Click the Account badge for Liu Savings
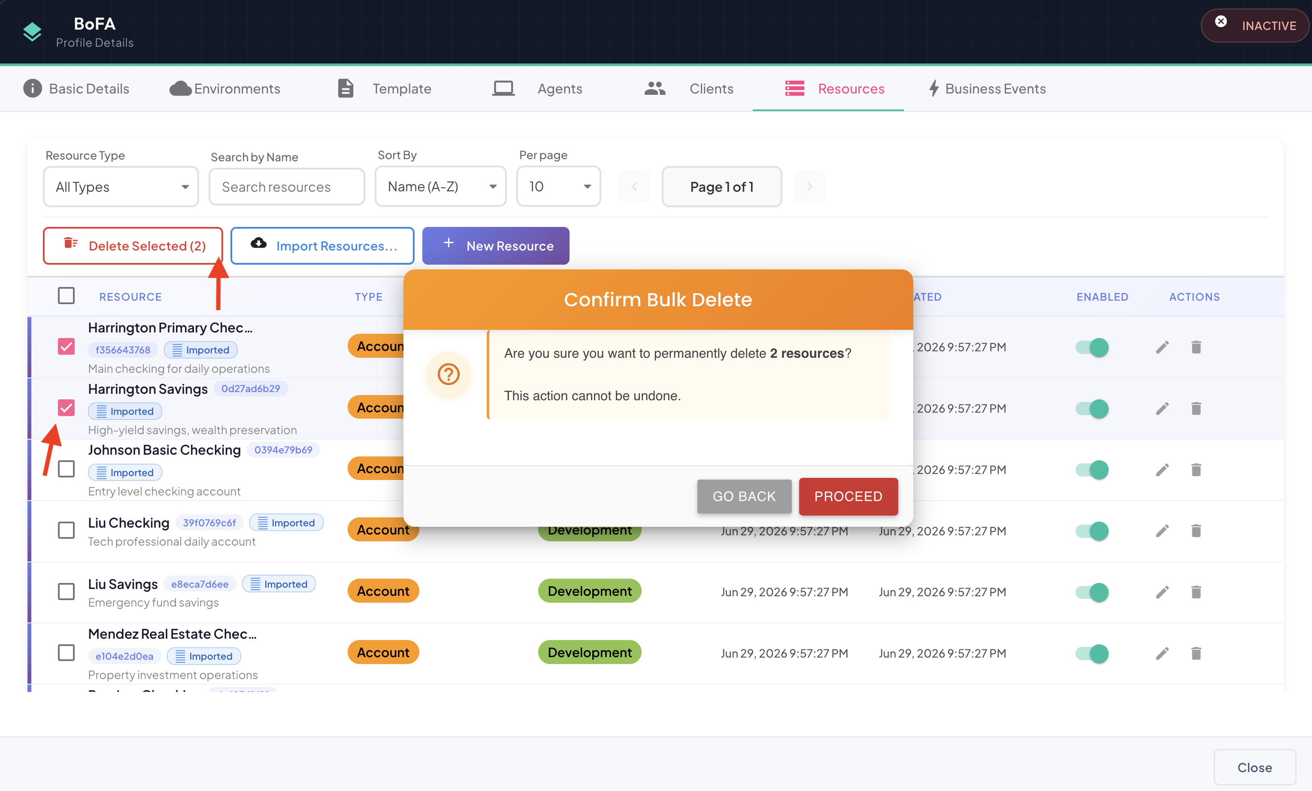Screen dimensions: 1312x791 (x=383, y=591)
